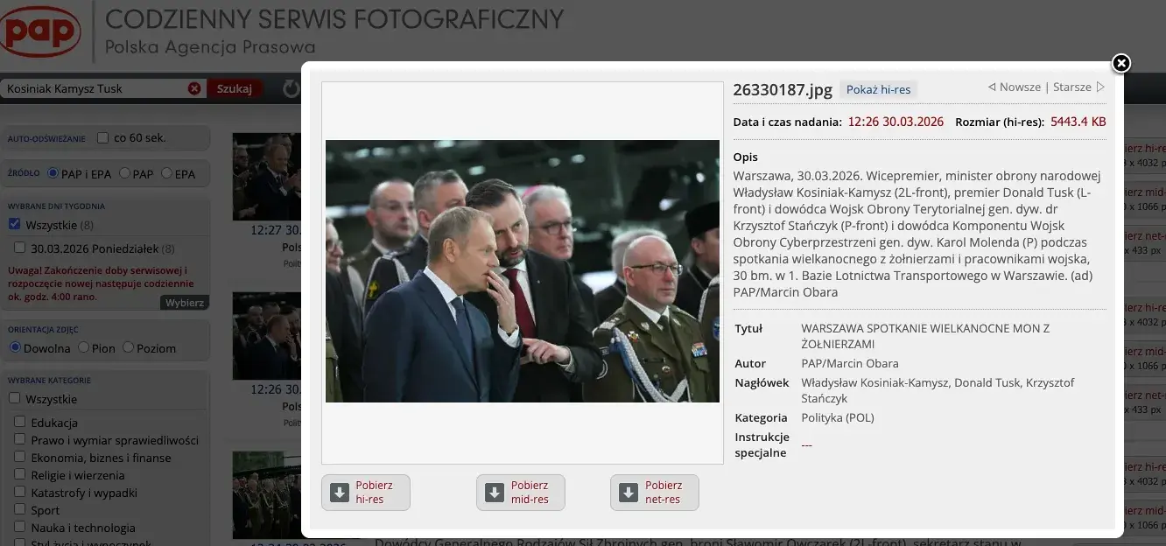The height and width of the screenshot is (546, 1166).
Task: Check the Sport category checkbox
Action: click(x=19, y=510)
